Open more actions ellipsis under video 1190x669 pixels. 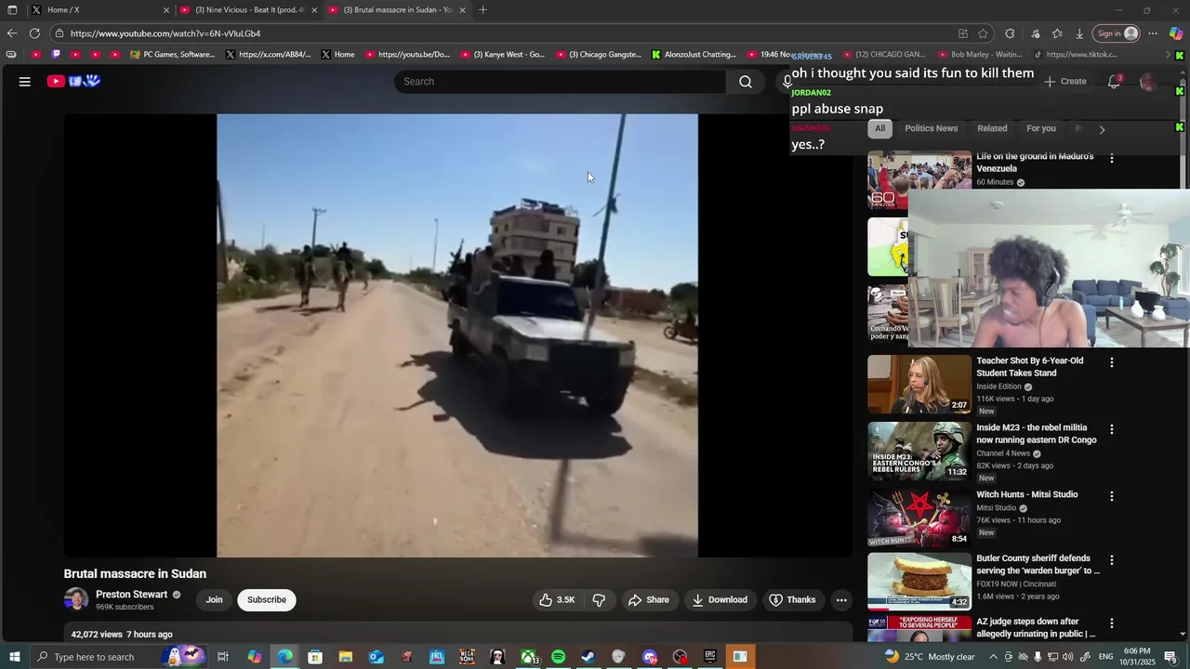[841, 600]
